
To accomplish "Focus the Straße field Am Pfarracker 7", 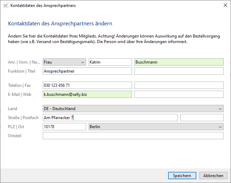I will coord(110,118).
